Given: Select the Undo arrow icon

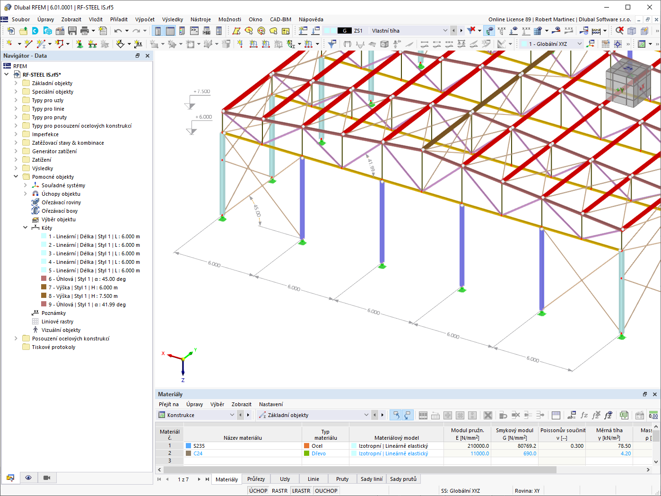Looking at the screenshot, I should click(x=117, y=30).
